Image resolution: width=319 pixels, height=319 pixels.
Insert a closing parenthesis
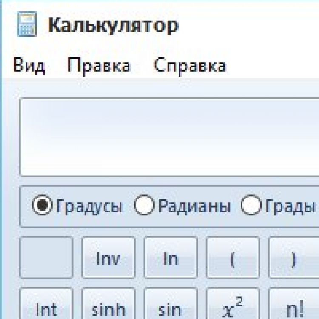[293, 258]
